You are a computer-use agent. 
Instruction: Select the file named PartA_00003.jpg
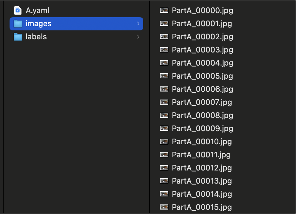(202, 50)
